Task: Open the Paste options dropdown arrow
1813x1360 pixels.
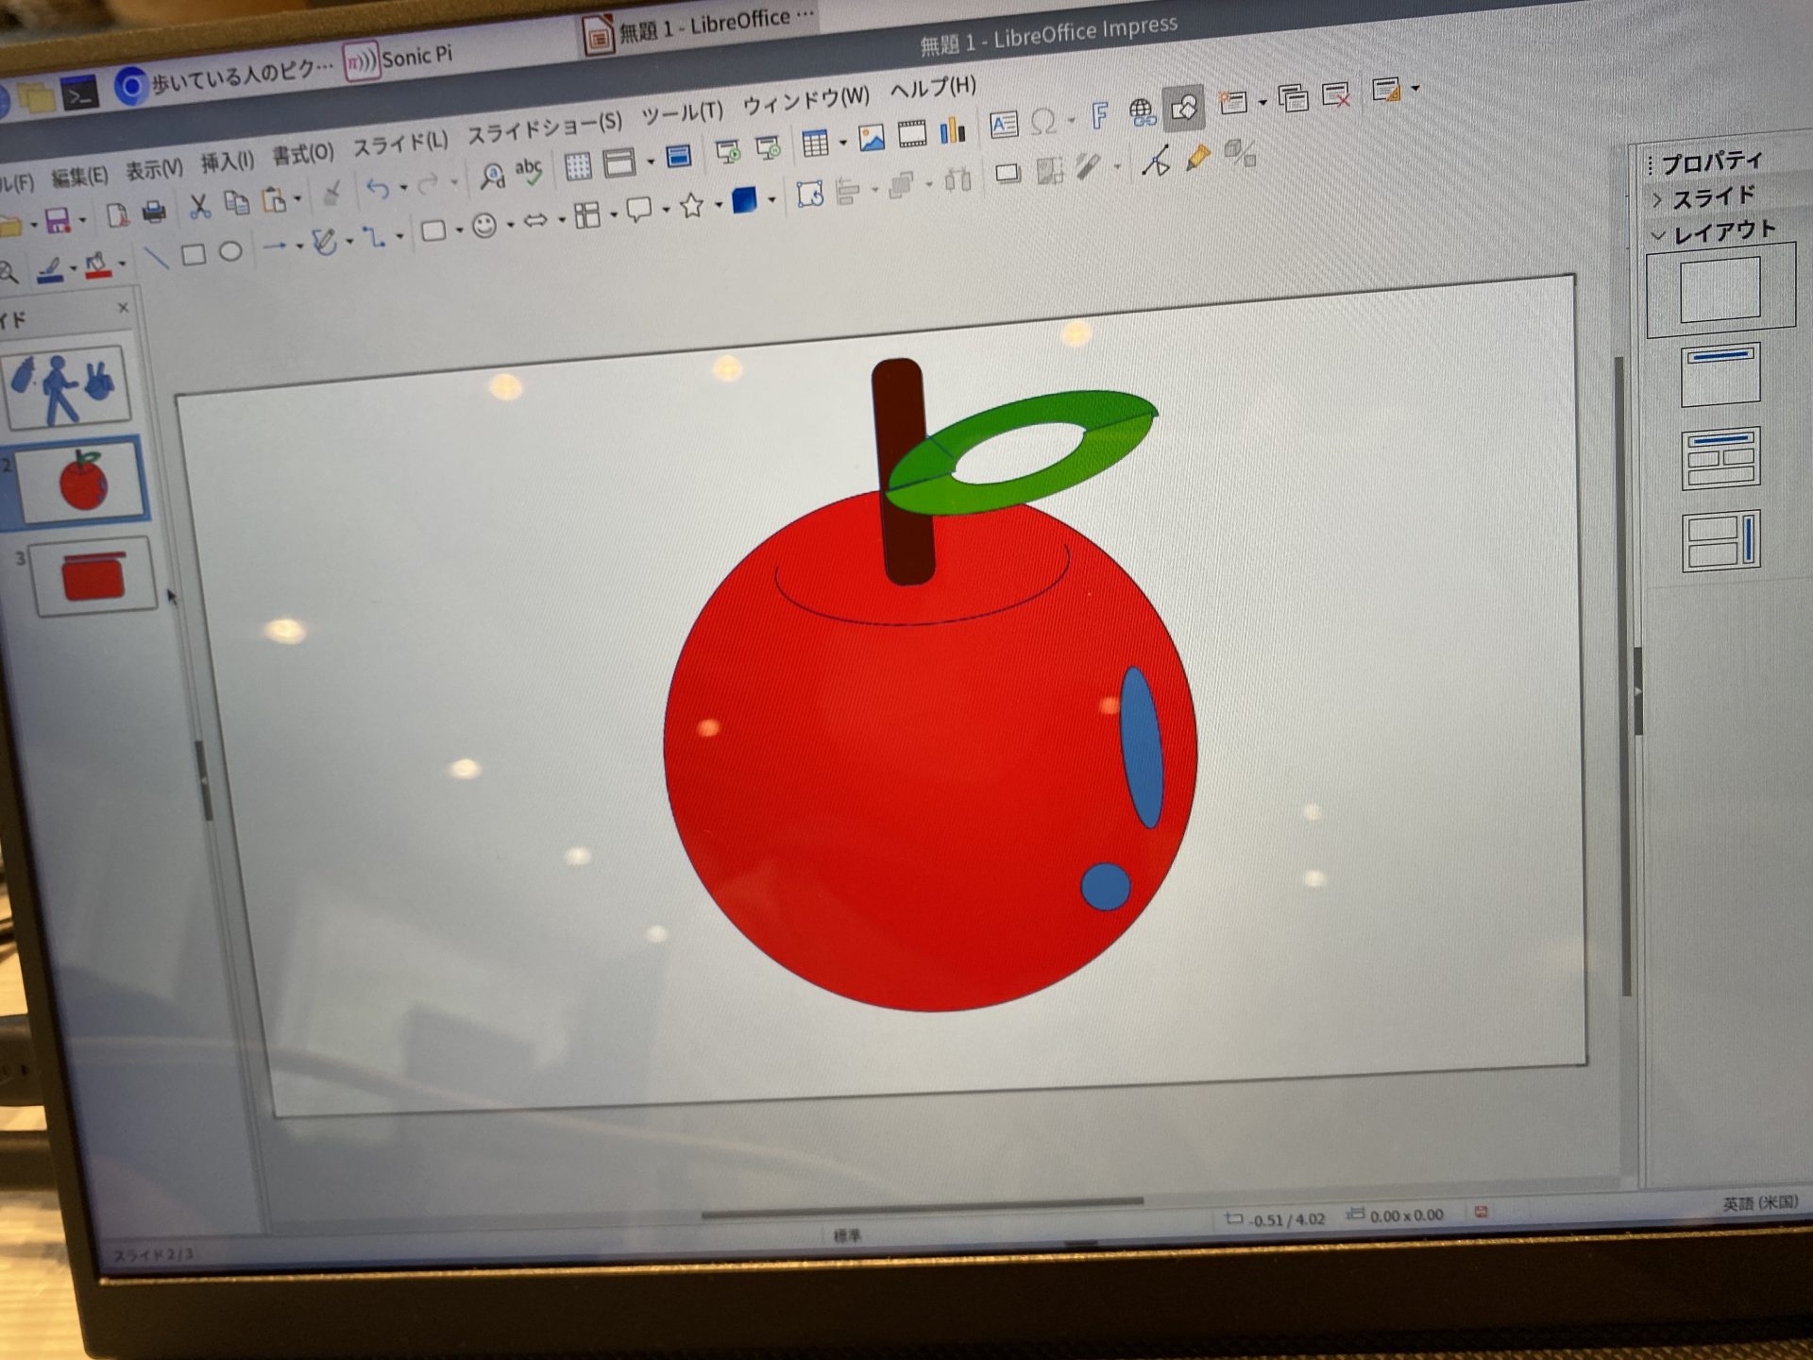Action: [x=297, y=198]
